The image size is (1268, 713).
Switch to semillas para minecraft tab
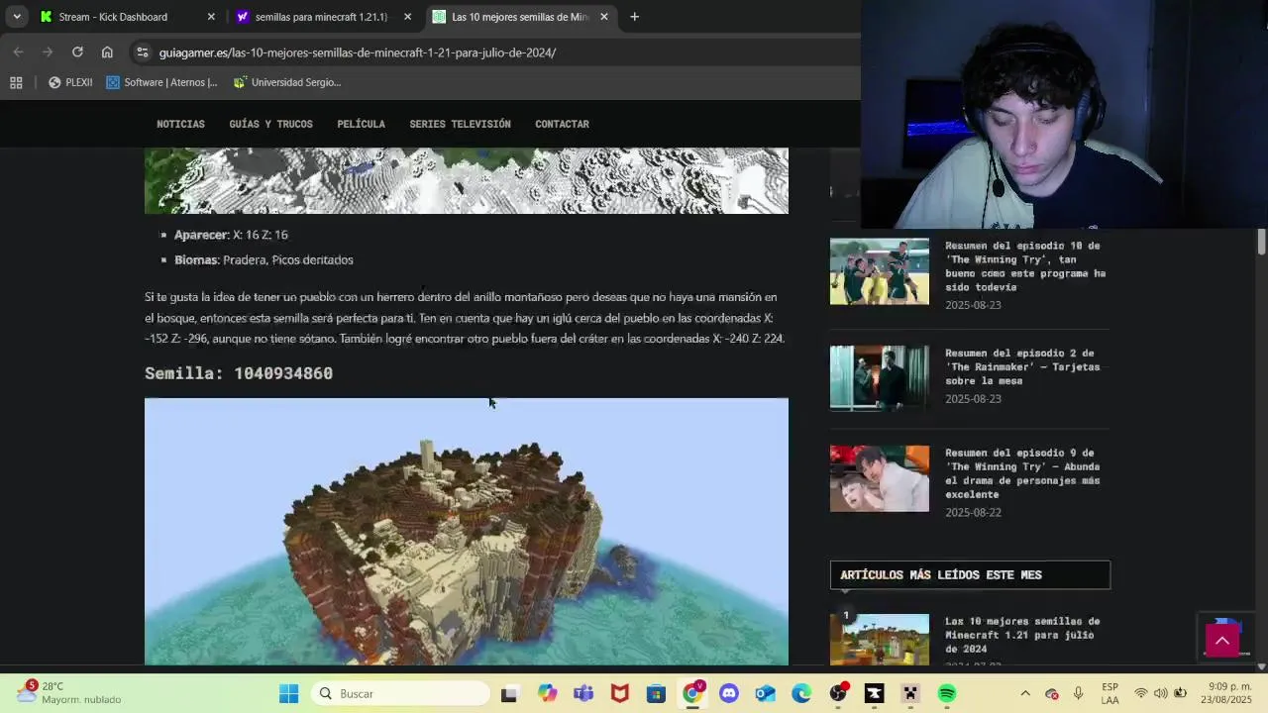tap(324, 17)
